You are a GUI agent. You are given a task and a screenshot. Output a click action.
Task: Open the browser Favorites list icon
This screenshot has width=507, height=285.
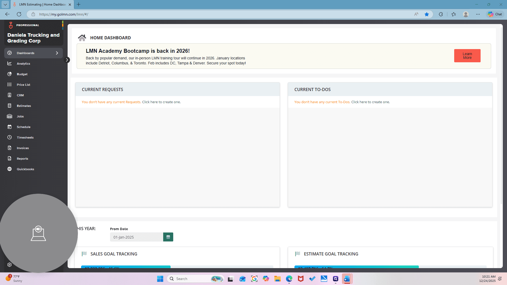[x=454, y=14]
